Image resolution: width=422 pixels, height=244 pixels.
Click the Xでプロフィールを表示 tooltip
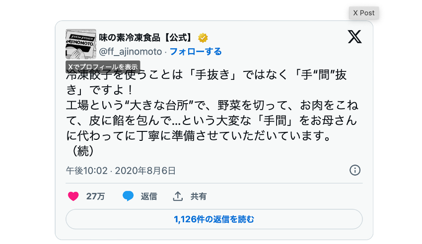point(103,66)
